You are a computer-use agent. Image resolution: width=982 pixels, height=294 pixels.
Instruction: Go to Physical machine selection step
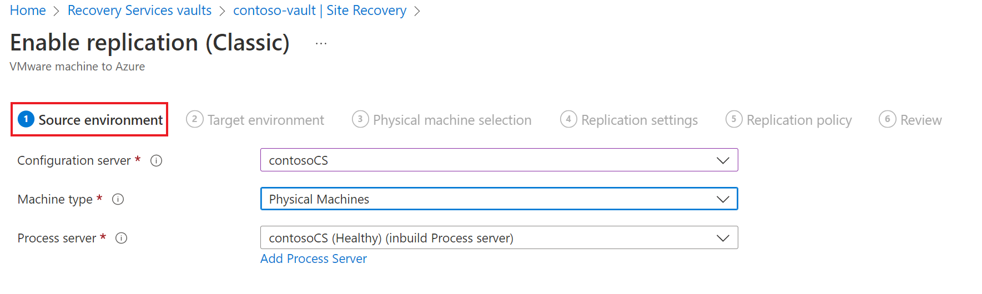(452, 120)
